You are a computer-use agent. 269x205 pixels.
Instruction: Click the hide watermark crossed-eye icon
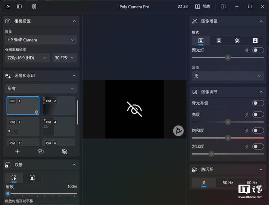coord(64,151)
